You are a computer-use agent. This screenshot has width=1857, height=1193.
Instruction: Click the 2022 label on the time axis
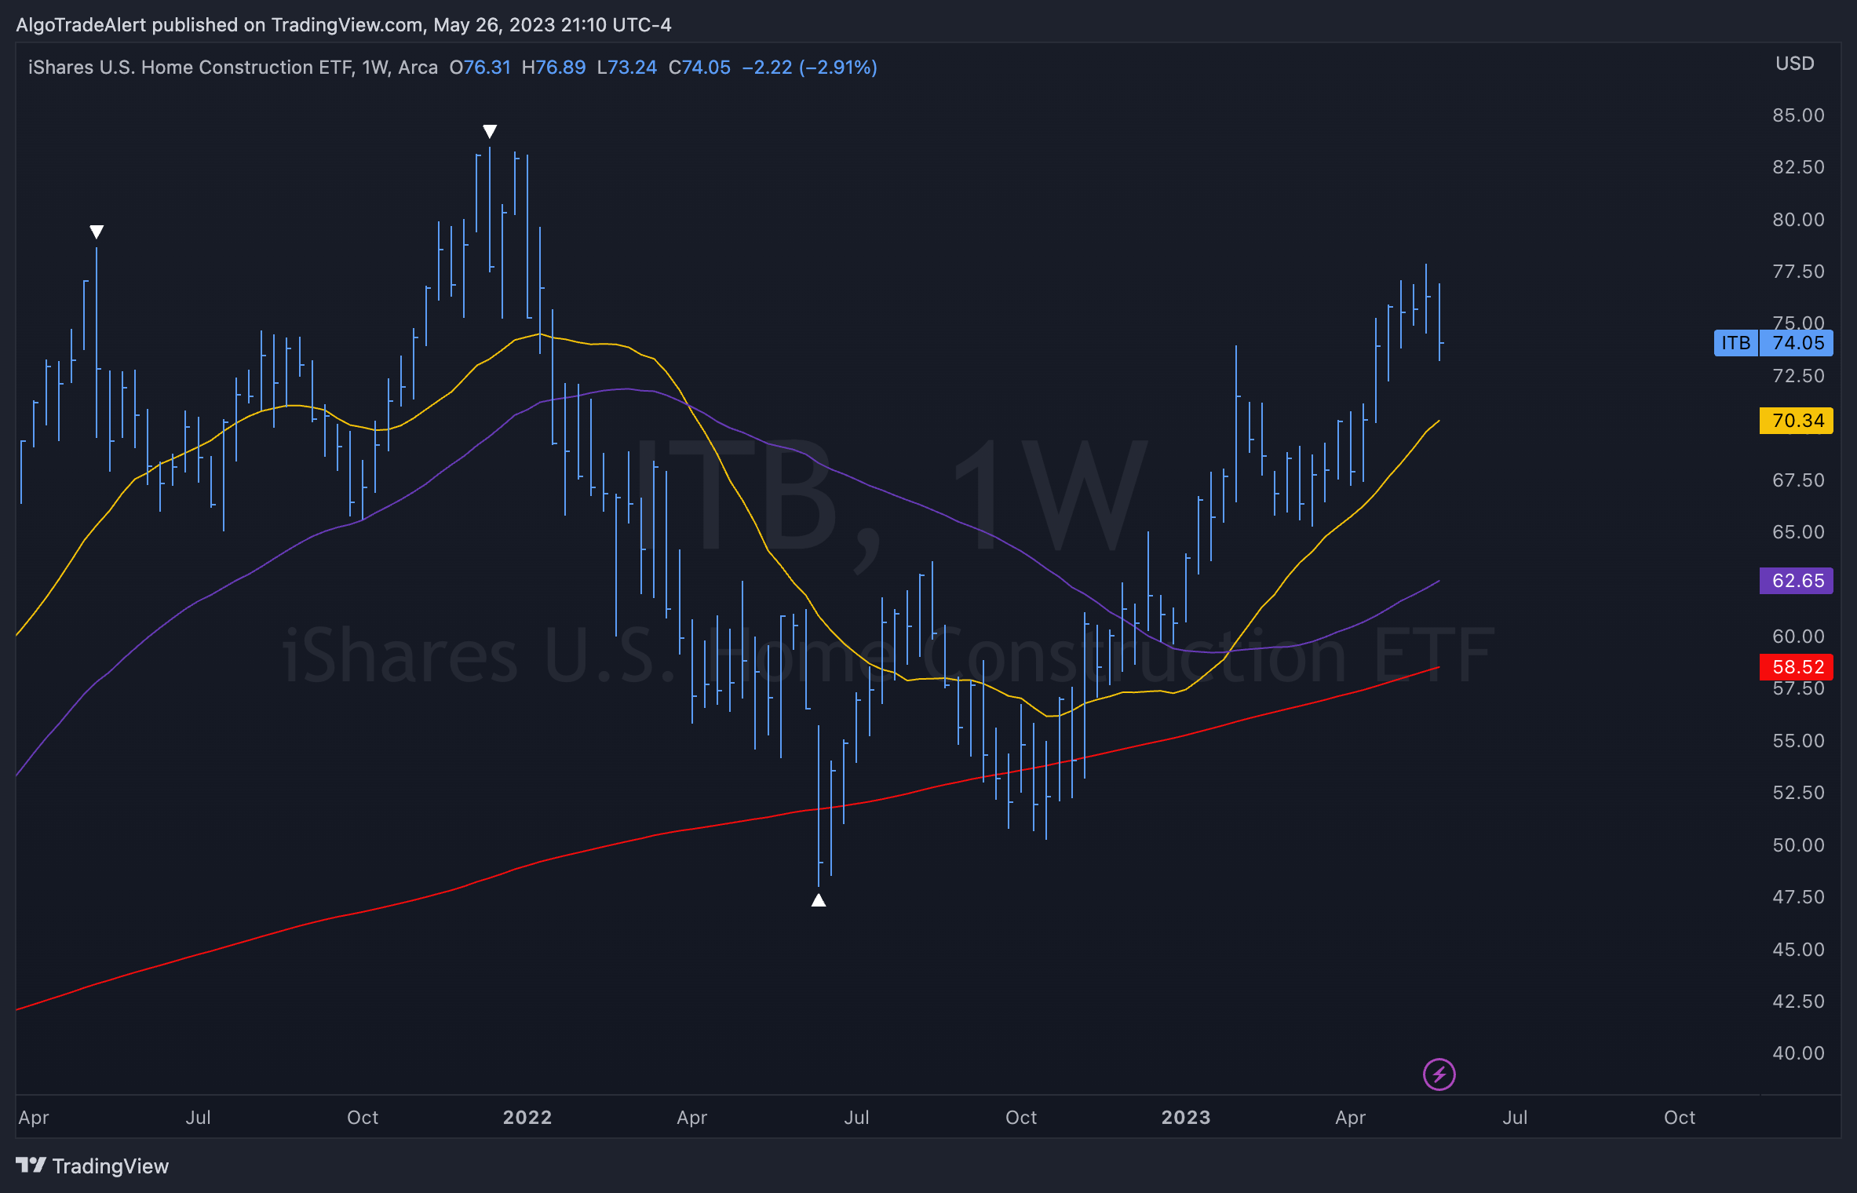pos(527,1118)
